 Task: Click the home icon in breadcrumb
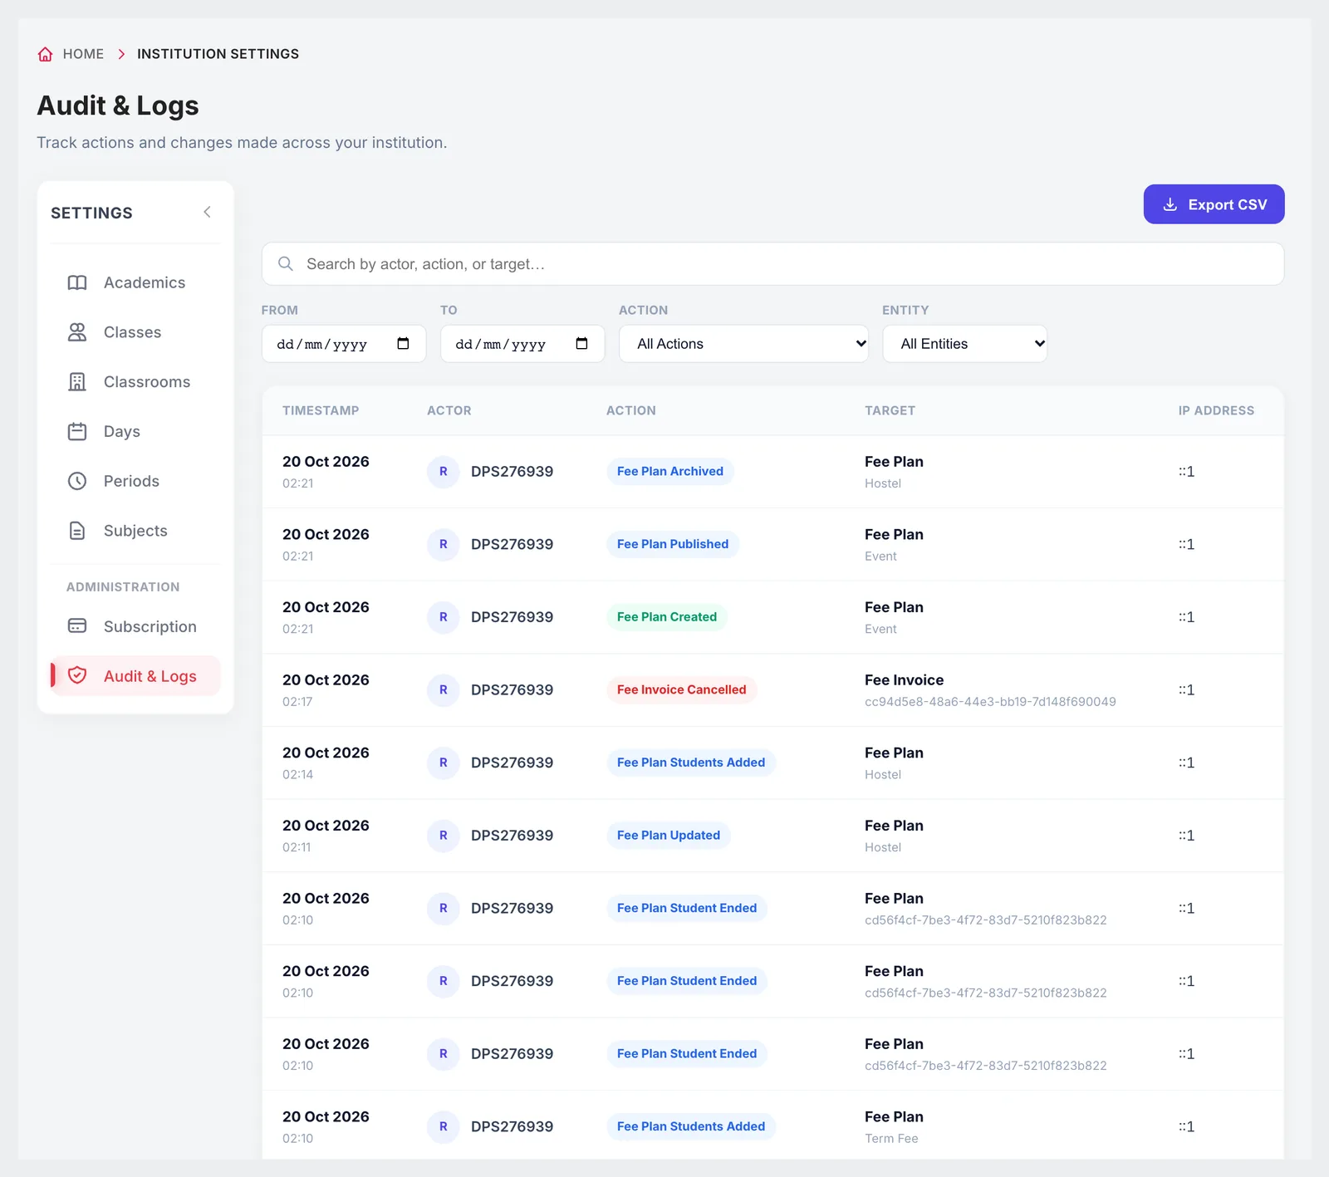click(x=46, y=54)
